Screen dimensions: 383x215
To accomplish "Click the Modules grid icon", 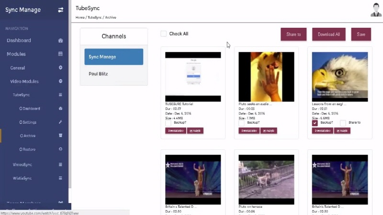I will click(61, 54).
